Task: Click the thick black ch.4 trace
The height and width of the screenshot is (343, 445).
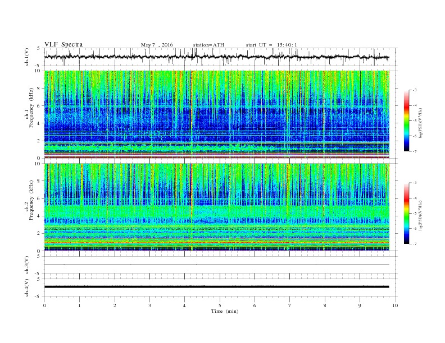Action: click(216, 287)
